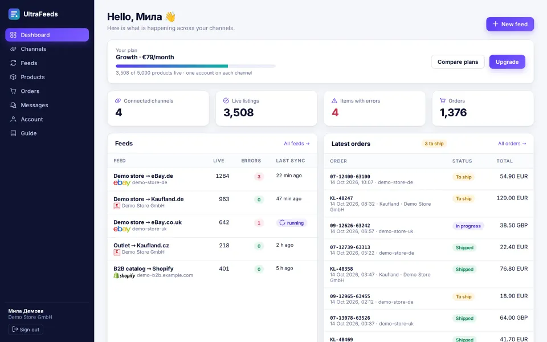
Task: Click To ship status of order KL-48247
Action: pos(463,198)
